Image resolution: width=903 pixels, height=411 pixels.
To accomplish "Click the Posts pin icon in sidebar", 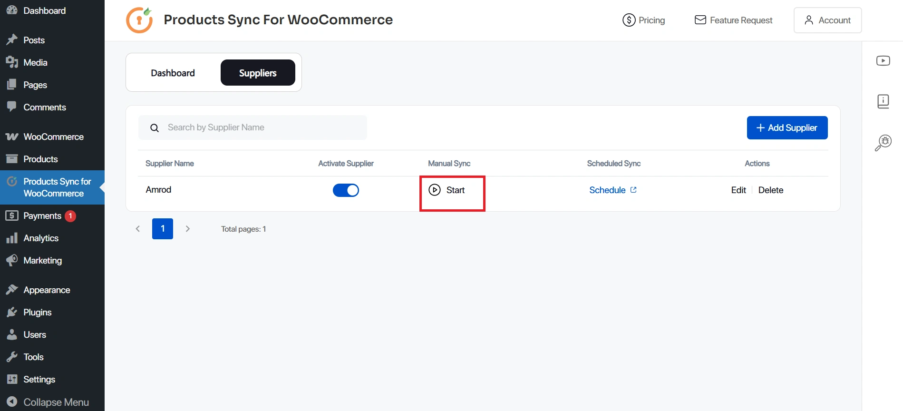I will pos(12,40).
